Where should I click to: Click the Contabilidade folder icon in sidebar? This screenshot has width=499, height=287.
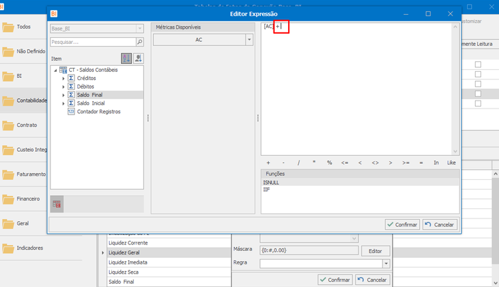pyautogui.click(x=8, y=101)
